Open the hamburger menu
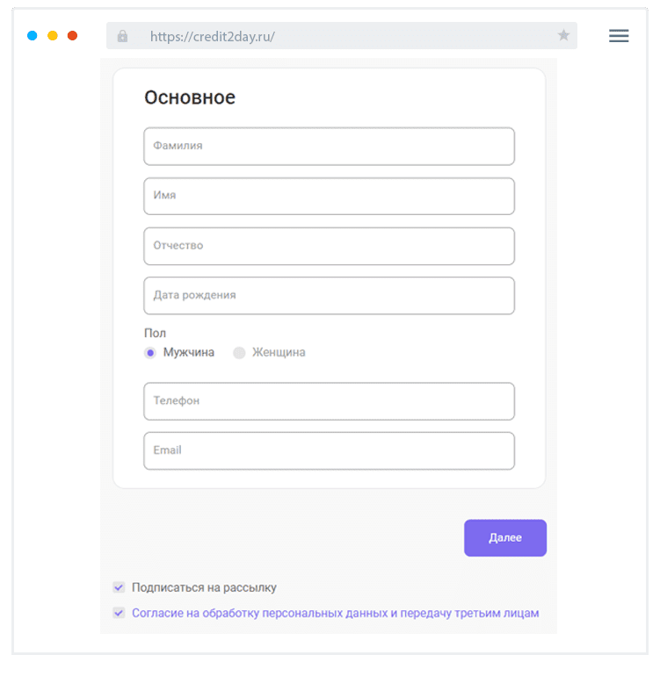This screenshot has width=660, height=691. [x=619, y=36]
